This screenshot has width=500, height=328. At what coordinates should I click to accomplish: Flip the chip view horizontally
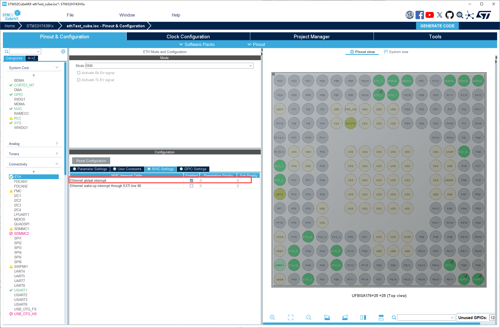pyautogui.click(x=363, y=317)
